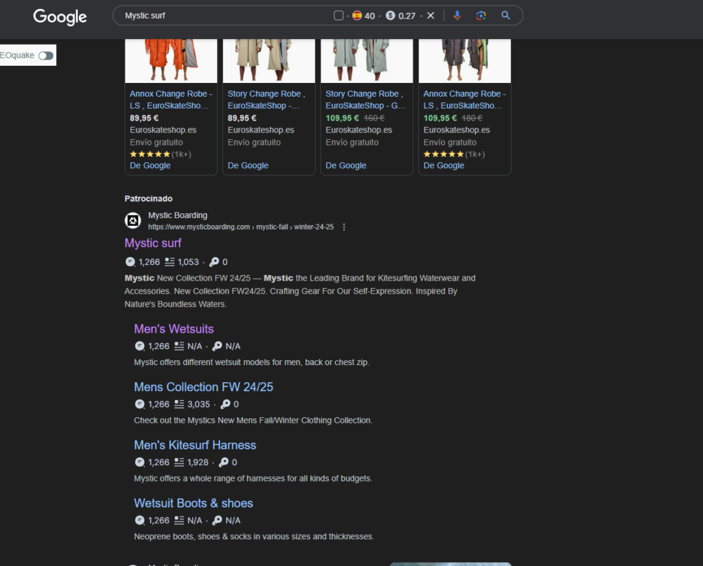Open Mens Collection FW 24/25 sitelink
The image size is (703, 566).
coord(203,387)
